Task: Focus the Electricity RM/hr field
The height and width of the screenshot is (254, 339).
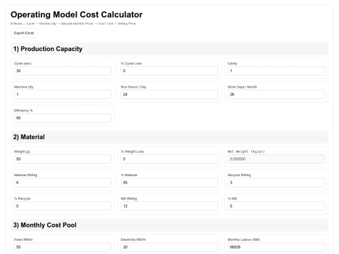Action: tap(169, 247)
